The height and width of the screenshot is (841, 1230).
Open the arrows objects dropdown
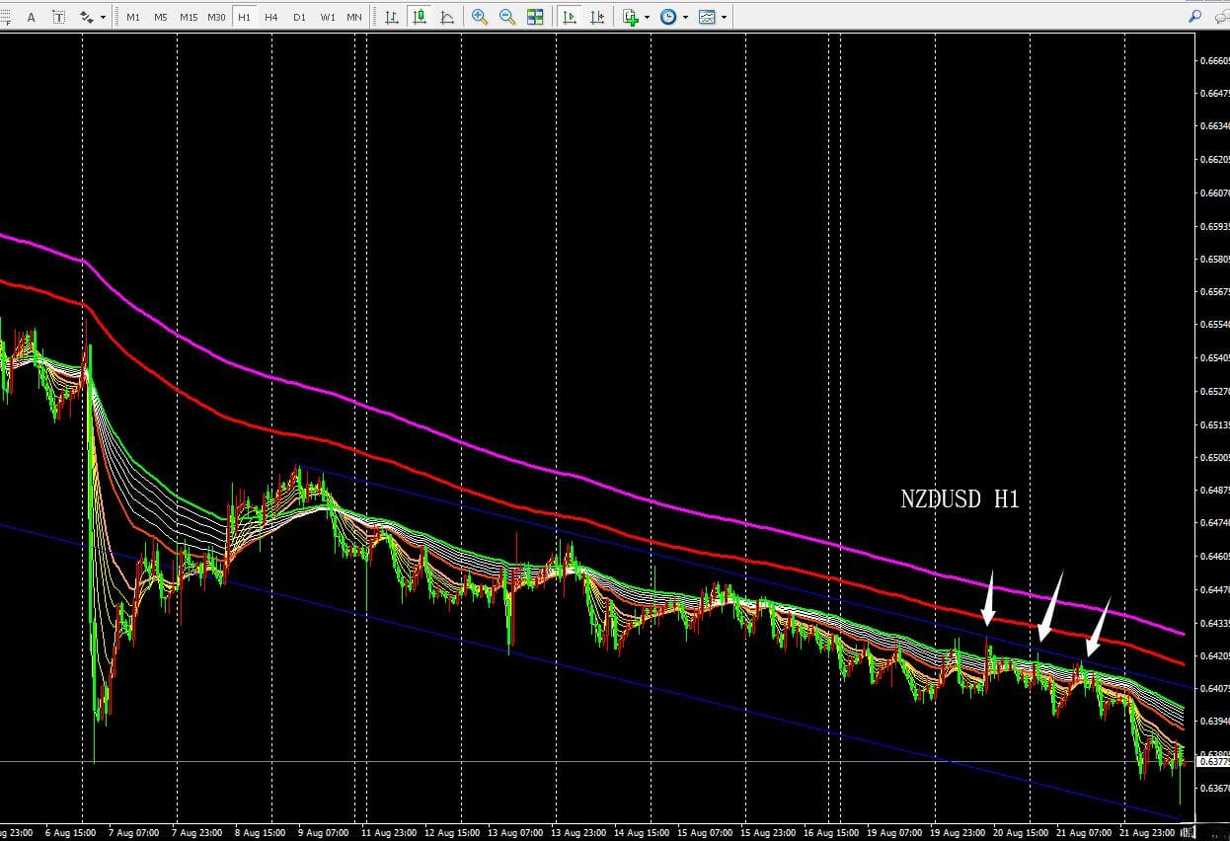tap(92, 17)
